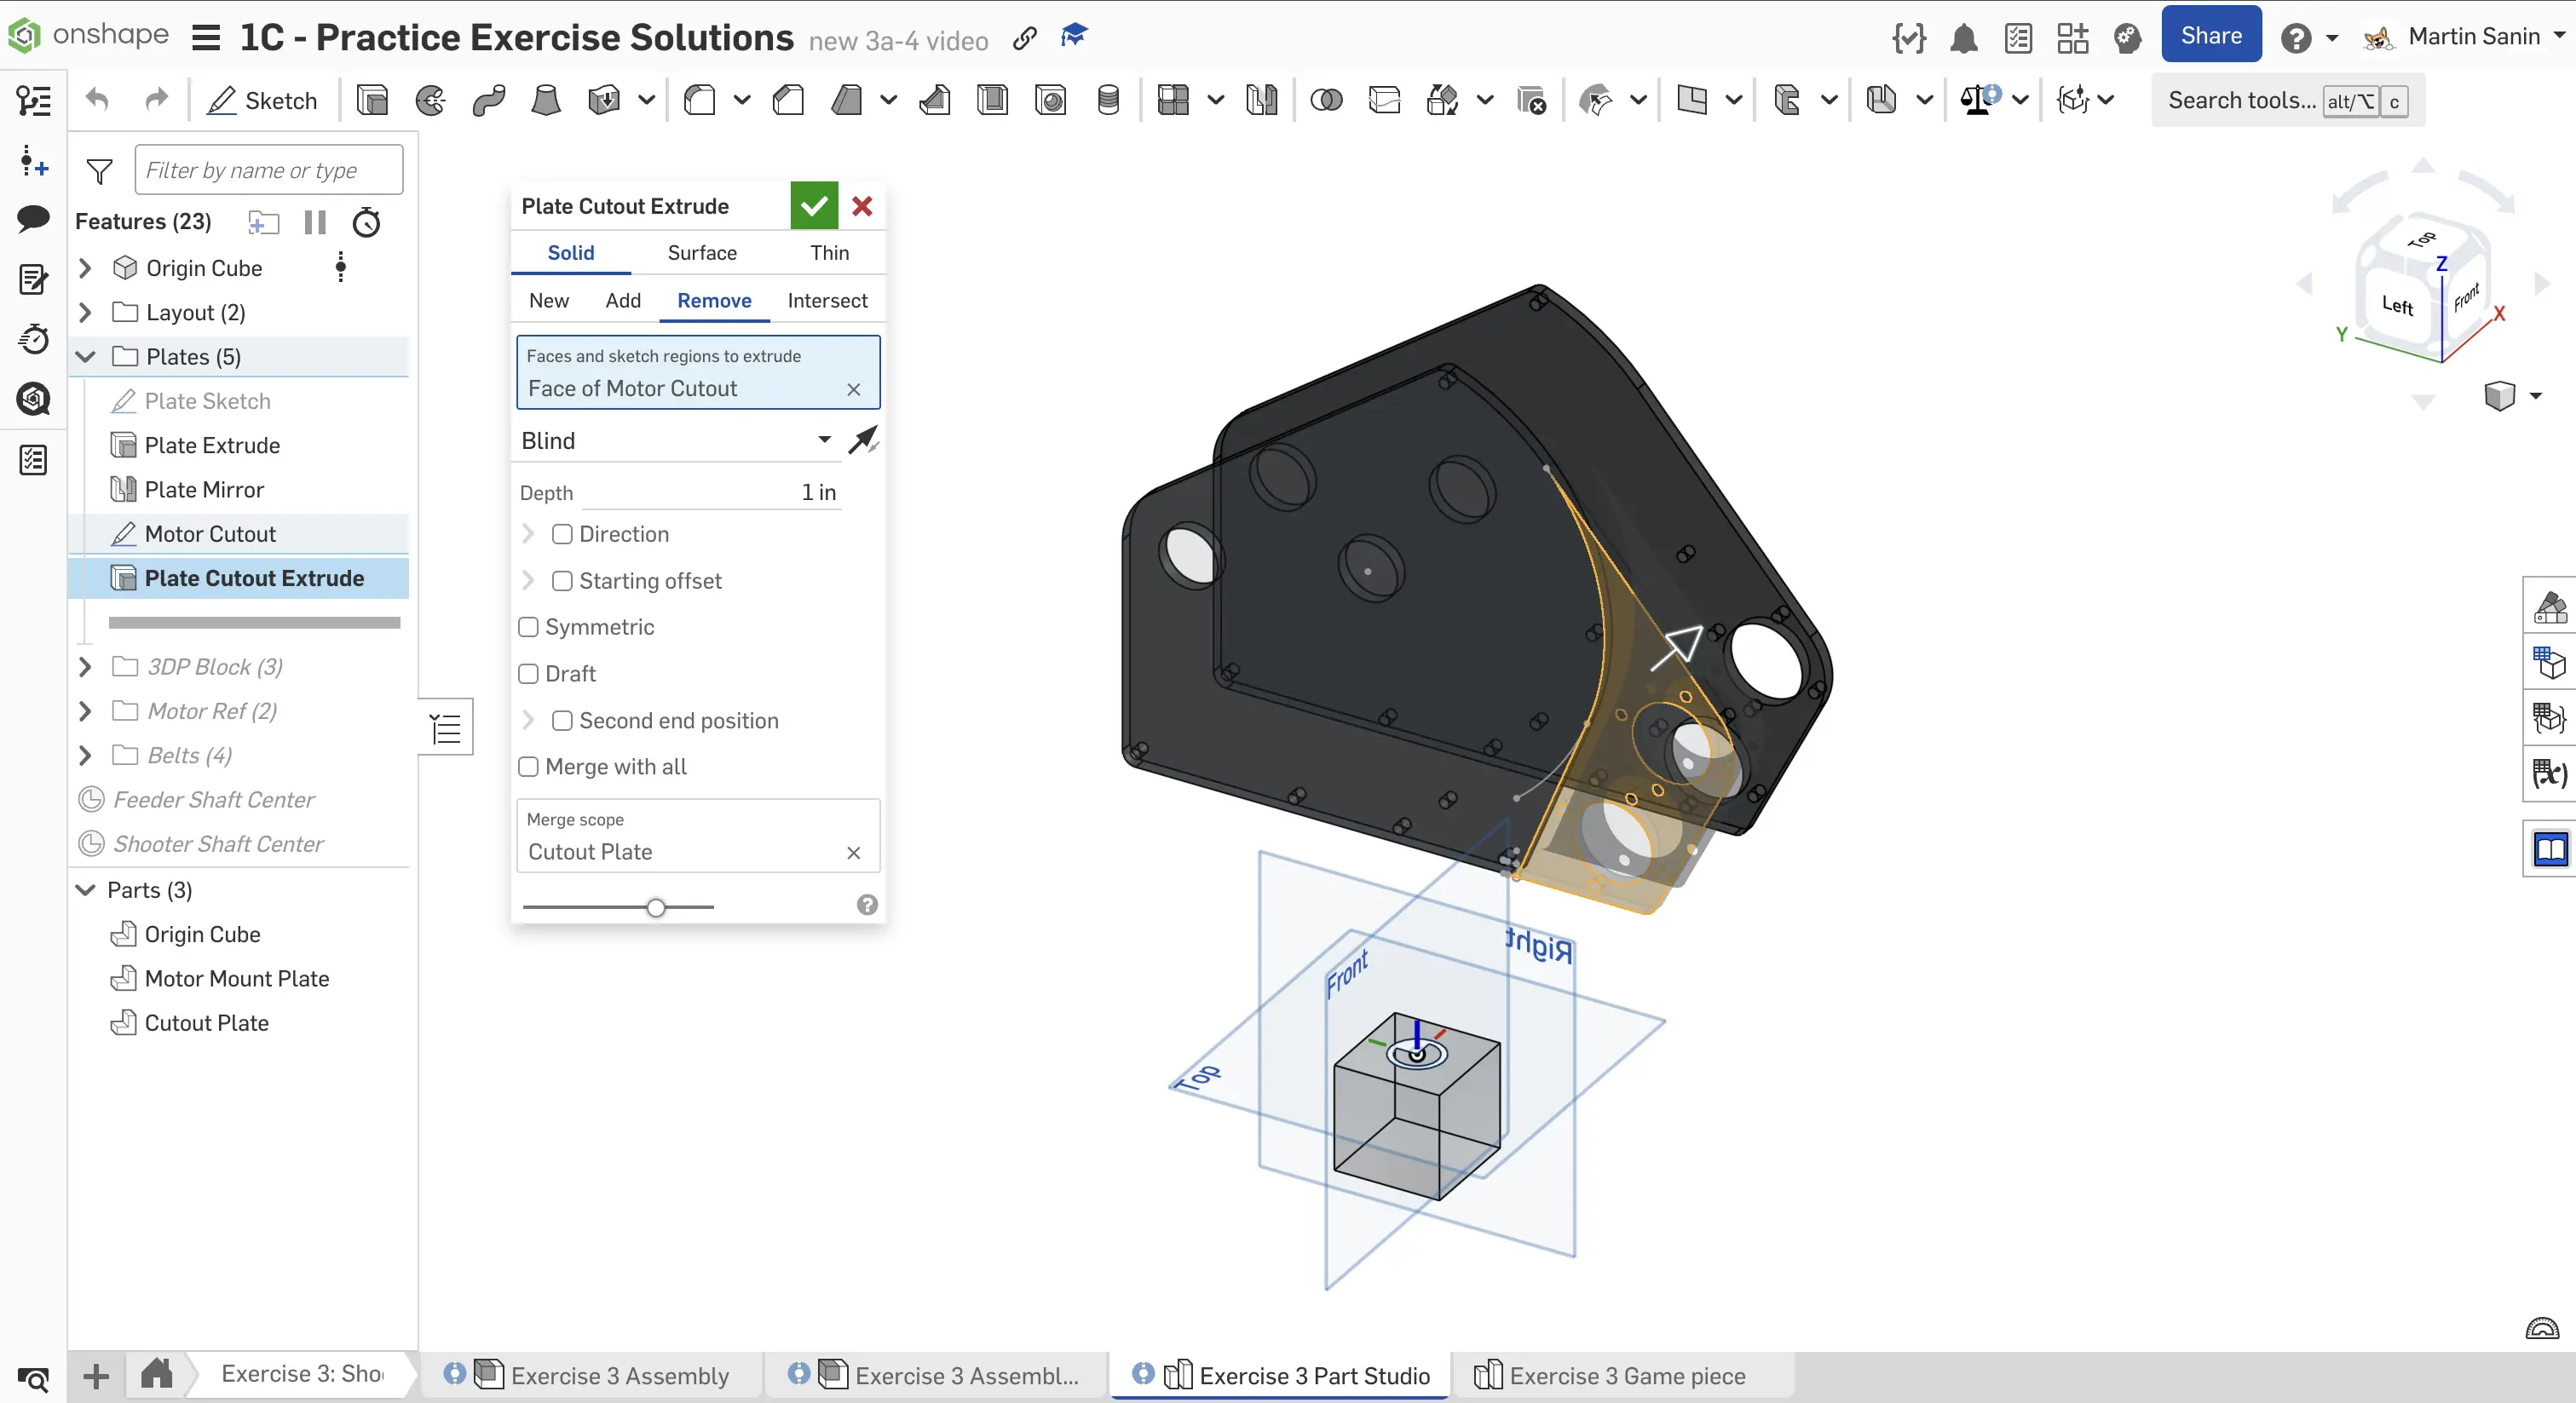Expand the 3DP Block folder

[x=85, y=667]
